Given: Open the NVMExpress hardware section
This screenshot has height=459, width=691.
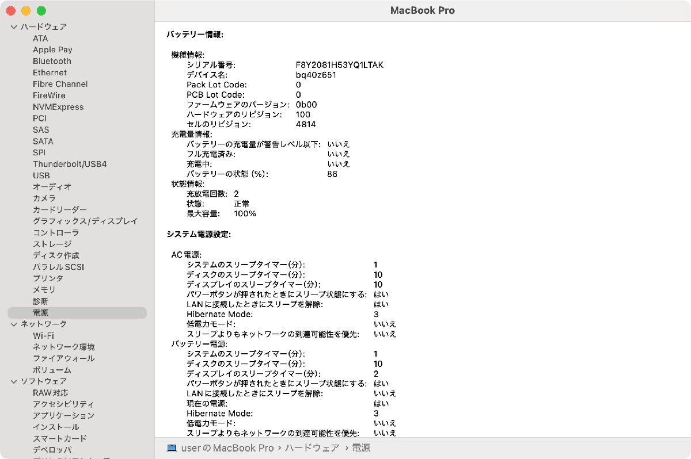Looking at the screenshot, I should pyautogui.click(x=59, y=107).
